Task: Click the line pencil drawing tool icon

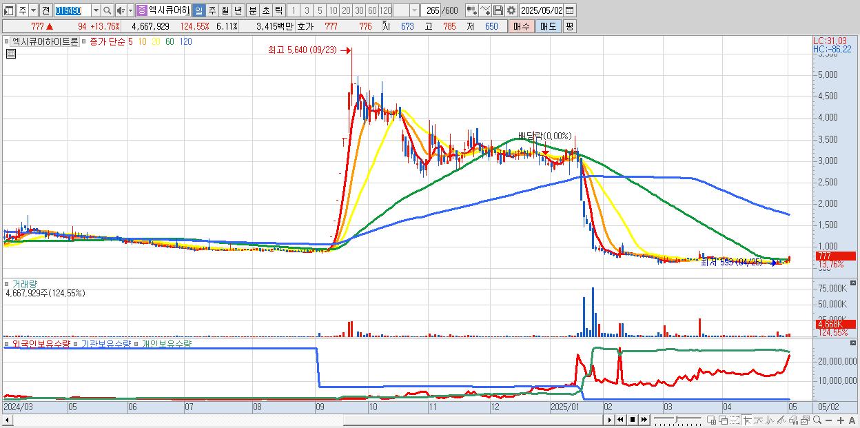Action: tap(782, 420)
